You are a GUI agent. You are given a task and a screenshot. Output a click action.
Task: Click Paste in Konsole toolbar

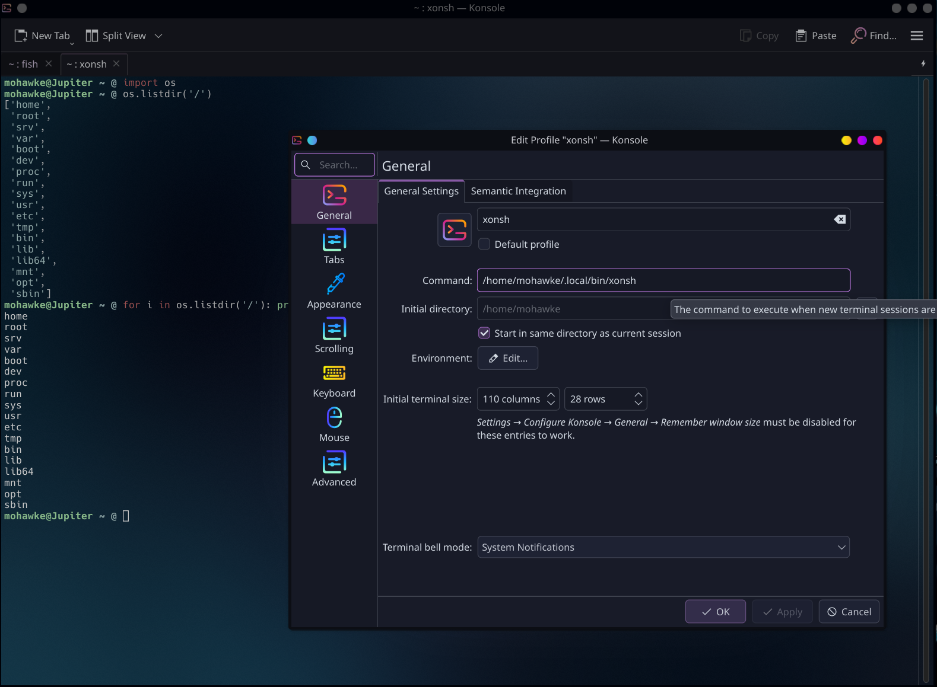coord(816,36)
